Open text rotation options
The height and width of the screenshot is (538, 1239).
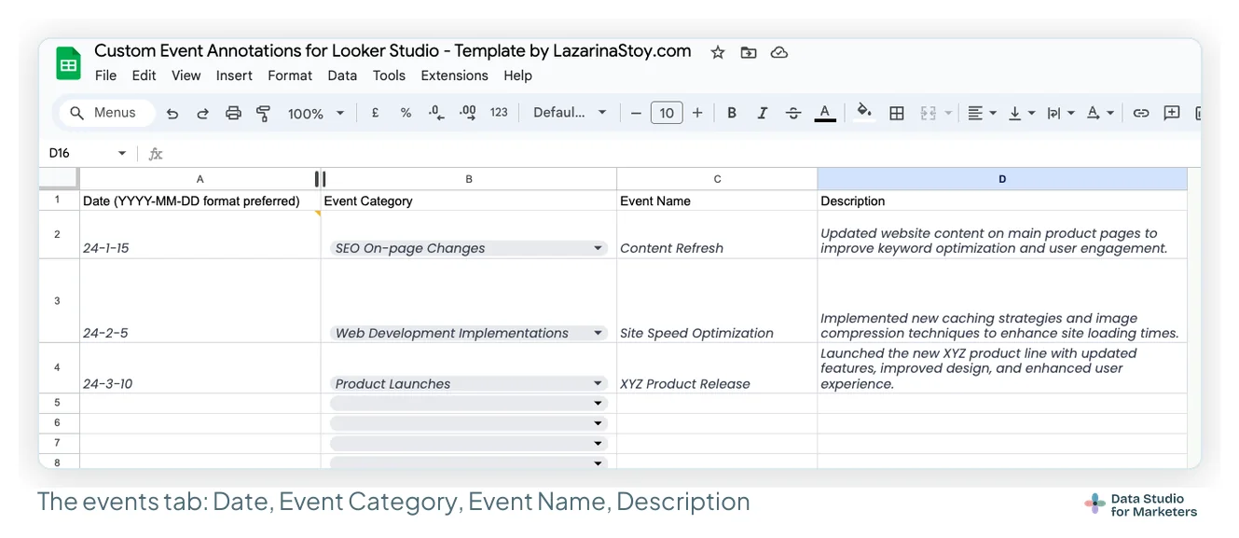(x=1101, y=113)
